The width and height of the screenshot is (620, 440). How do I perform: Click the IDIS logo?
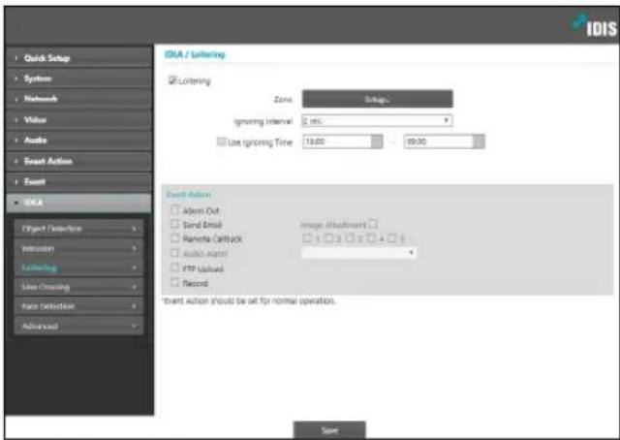coord(594,26)
